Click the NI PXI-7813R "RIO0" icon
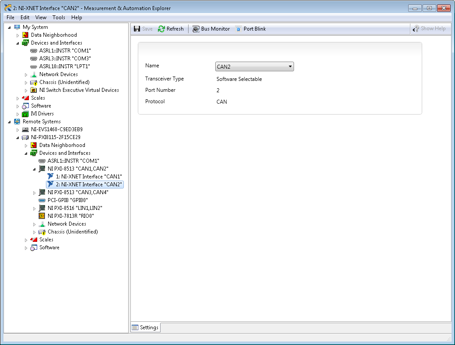This screenshot has height=345, width=455. pyautogui.click(x=42, y=216)
